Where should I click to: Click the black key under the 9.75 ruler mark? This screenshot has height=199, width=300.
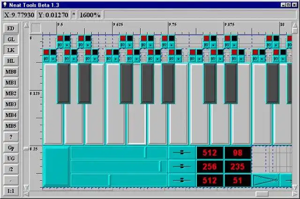coord(168,84)
